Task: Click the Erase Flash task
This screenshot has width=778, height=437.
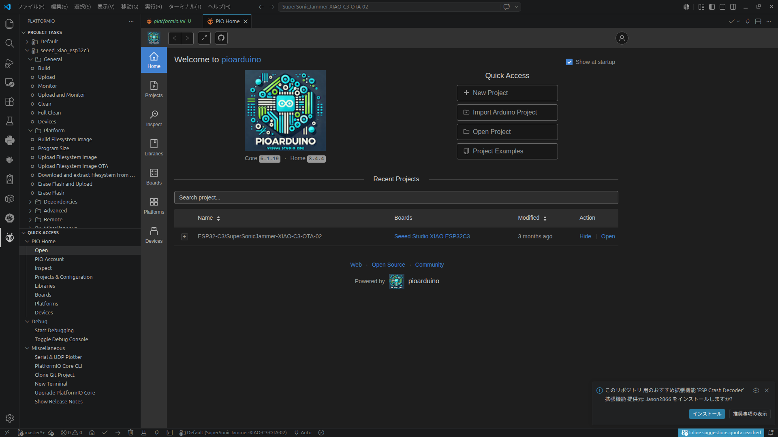Action: coord(51,193)
